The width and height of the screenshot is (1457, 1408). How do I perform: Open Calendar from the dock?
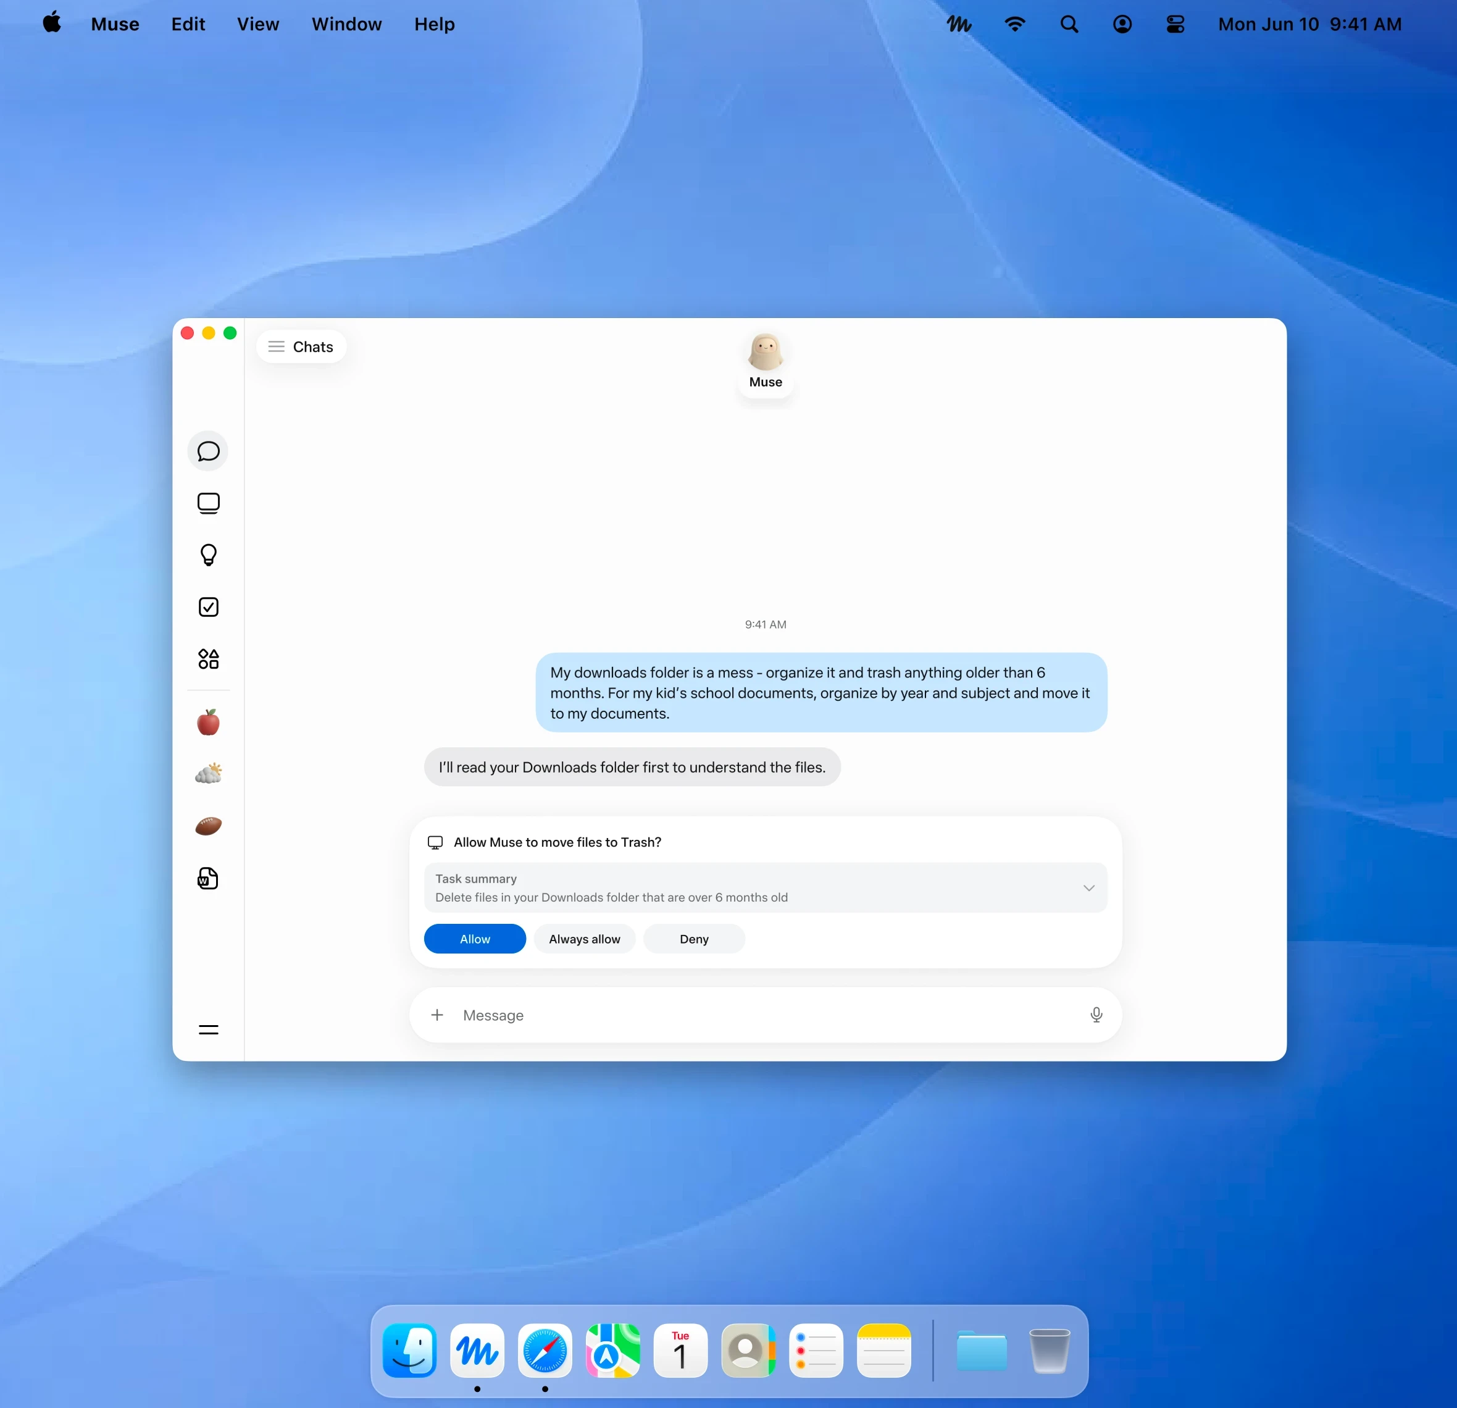680,1350
